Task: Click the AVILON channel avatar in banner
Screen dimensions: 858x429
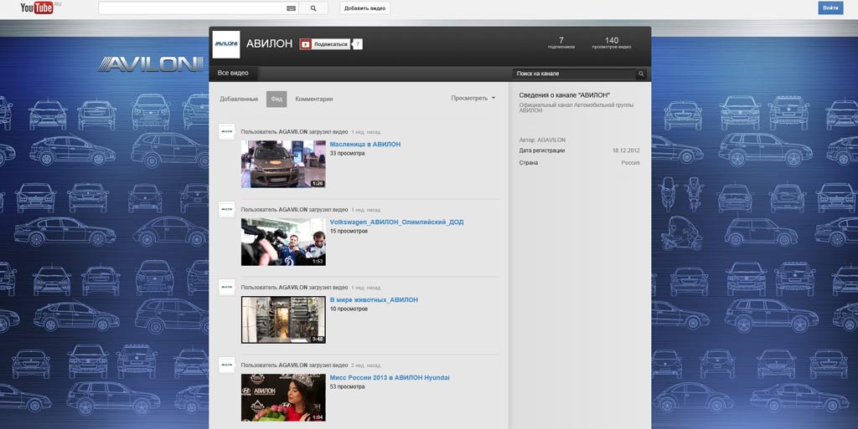Action: [226, 44]
